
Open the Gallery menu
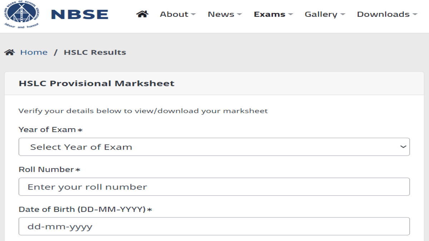[x=325, y=14]
